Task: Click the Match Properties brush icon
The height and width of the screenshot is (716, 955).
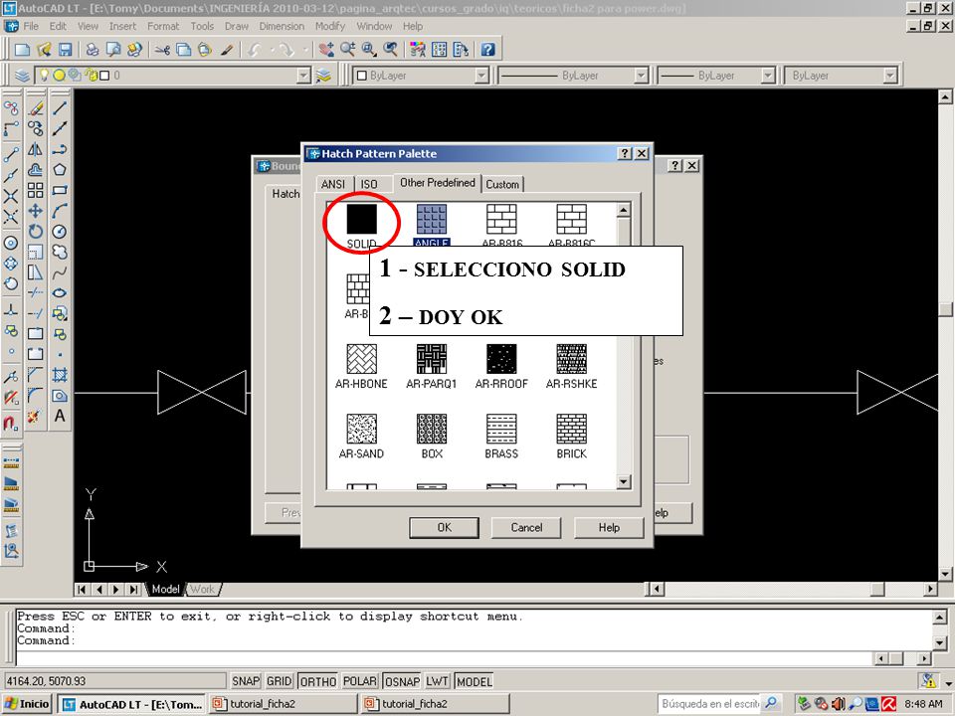Action: tap(227, 50)
